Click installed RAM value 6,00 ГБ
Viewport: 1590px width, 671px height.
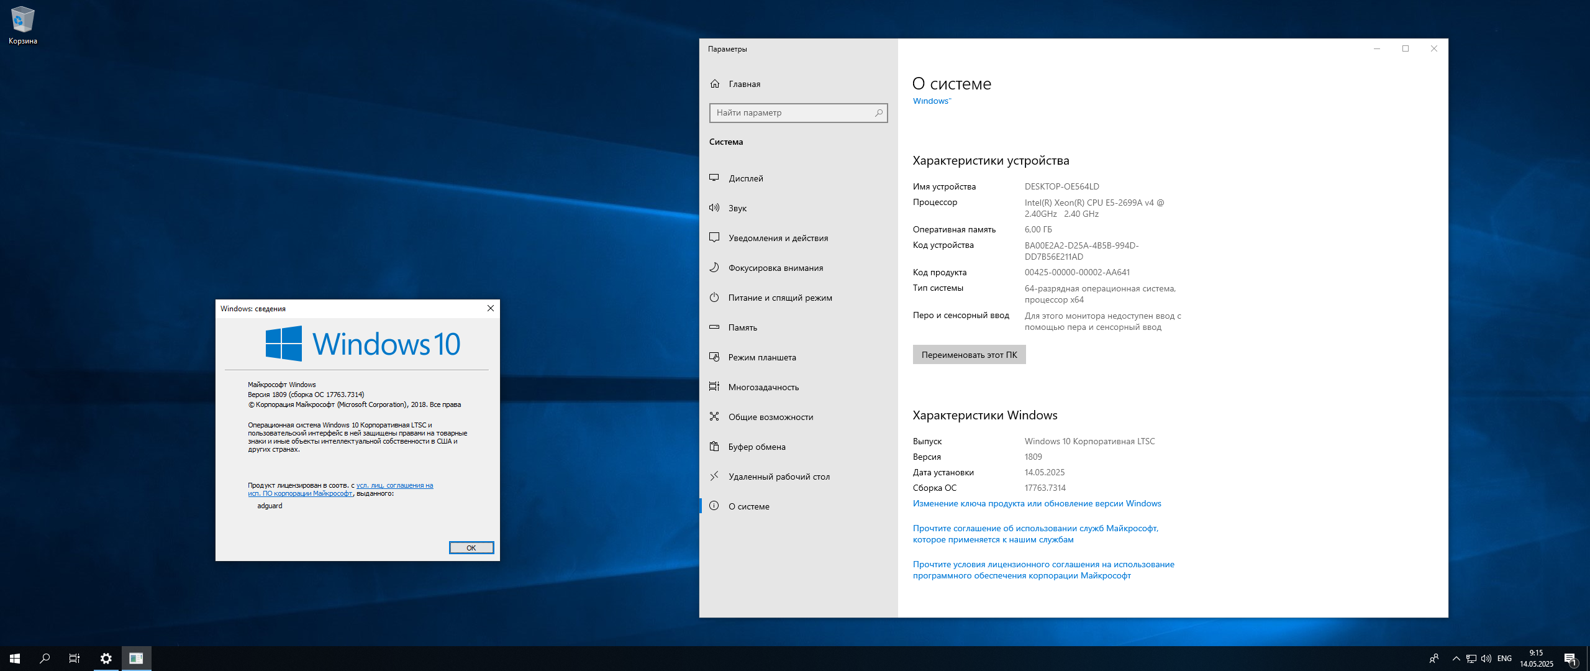pyautogui.click(x=1038, y=230)
